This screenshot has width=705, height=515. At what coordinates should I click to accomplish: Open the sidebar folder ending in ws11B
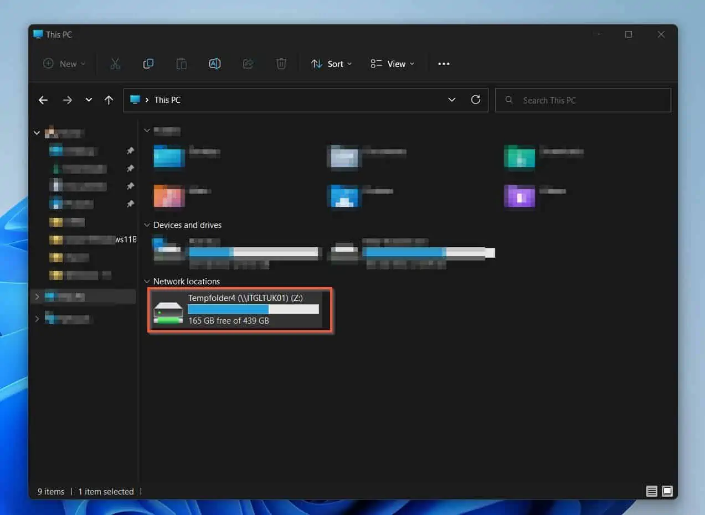pos(92,240)
